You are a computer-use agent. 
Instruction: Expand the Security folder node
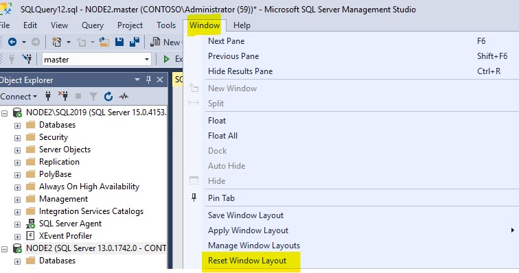coord(17,138)
